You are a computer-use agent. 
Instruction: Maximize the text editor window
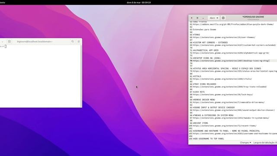click(x=197, y=18)
